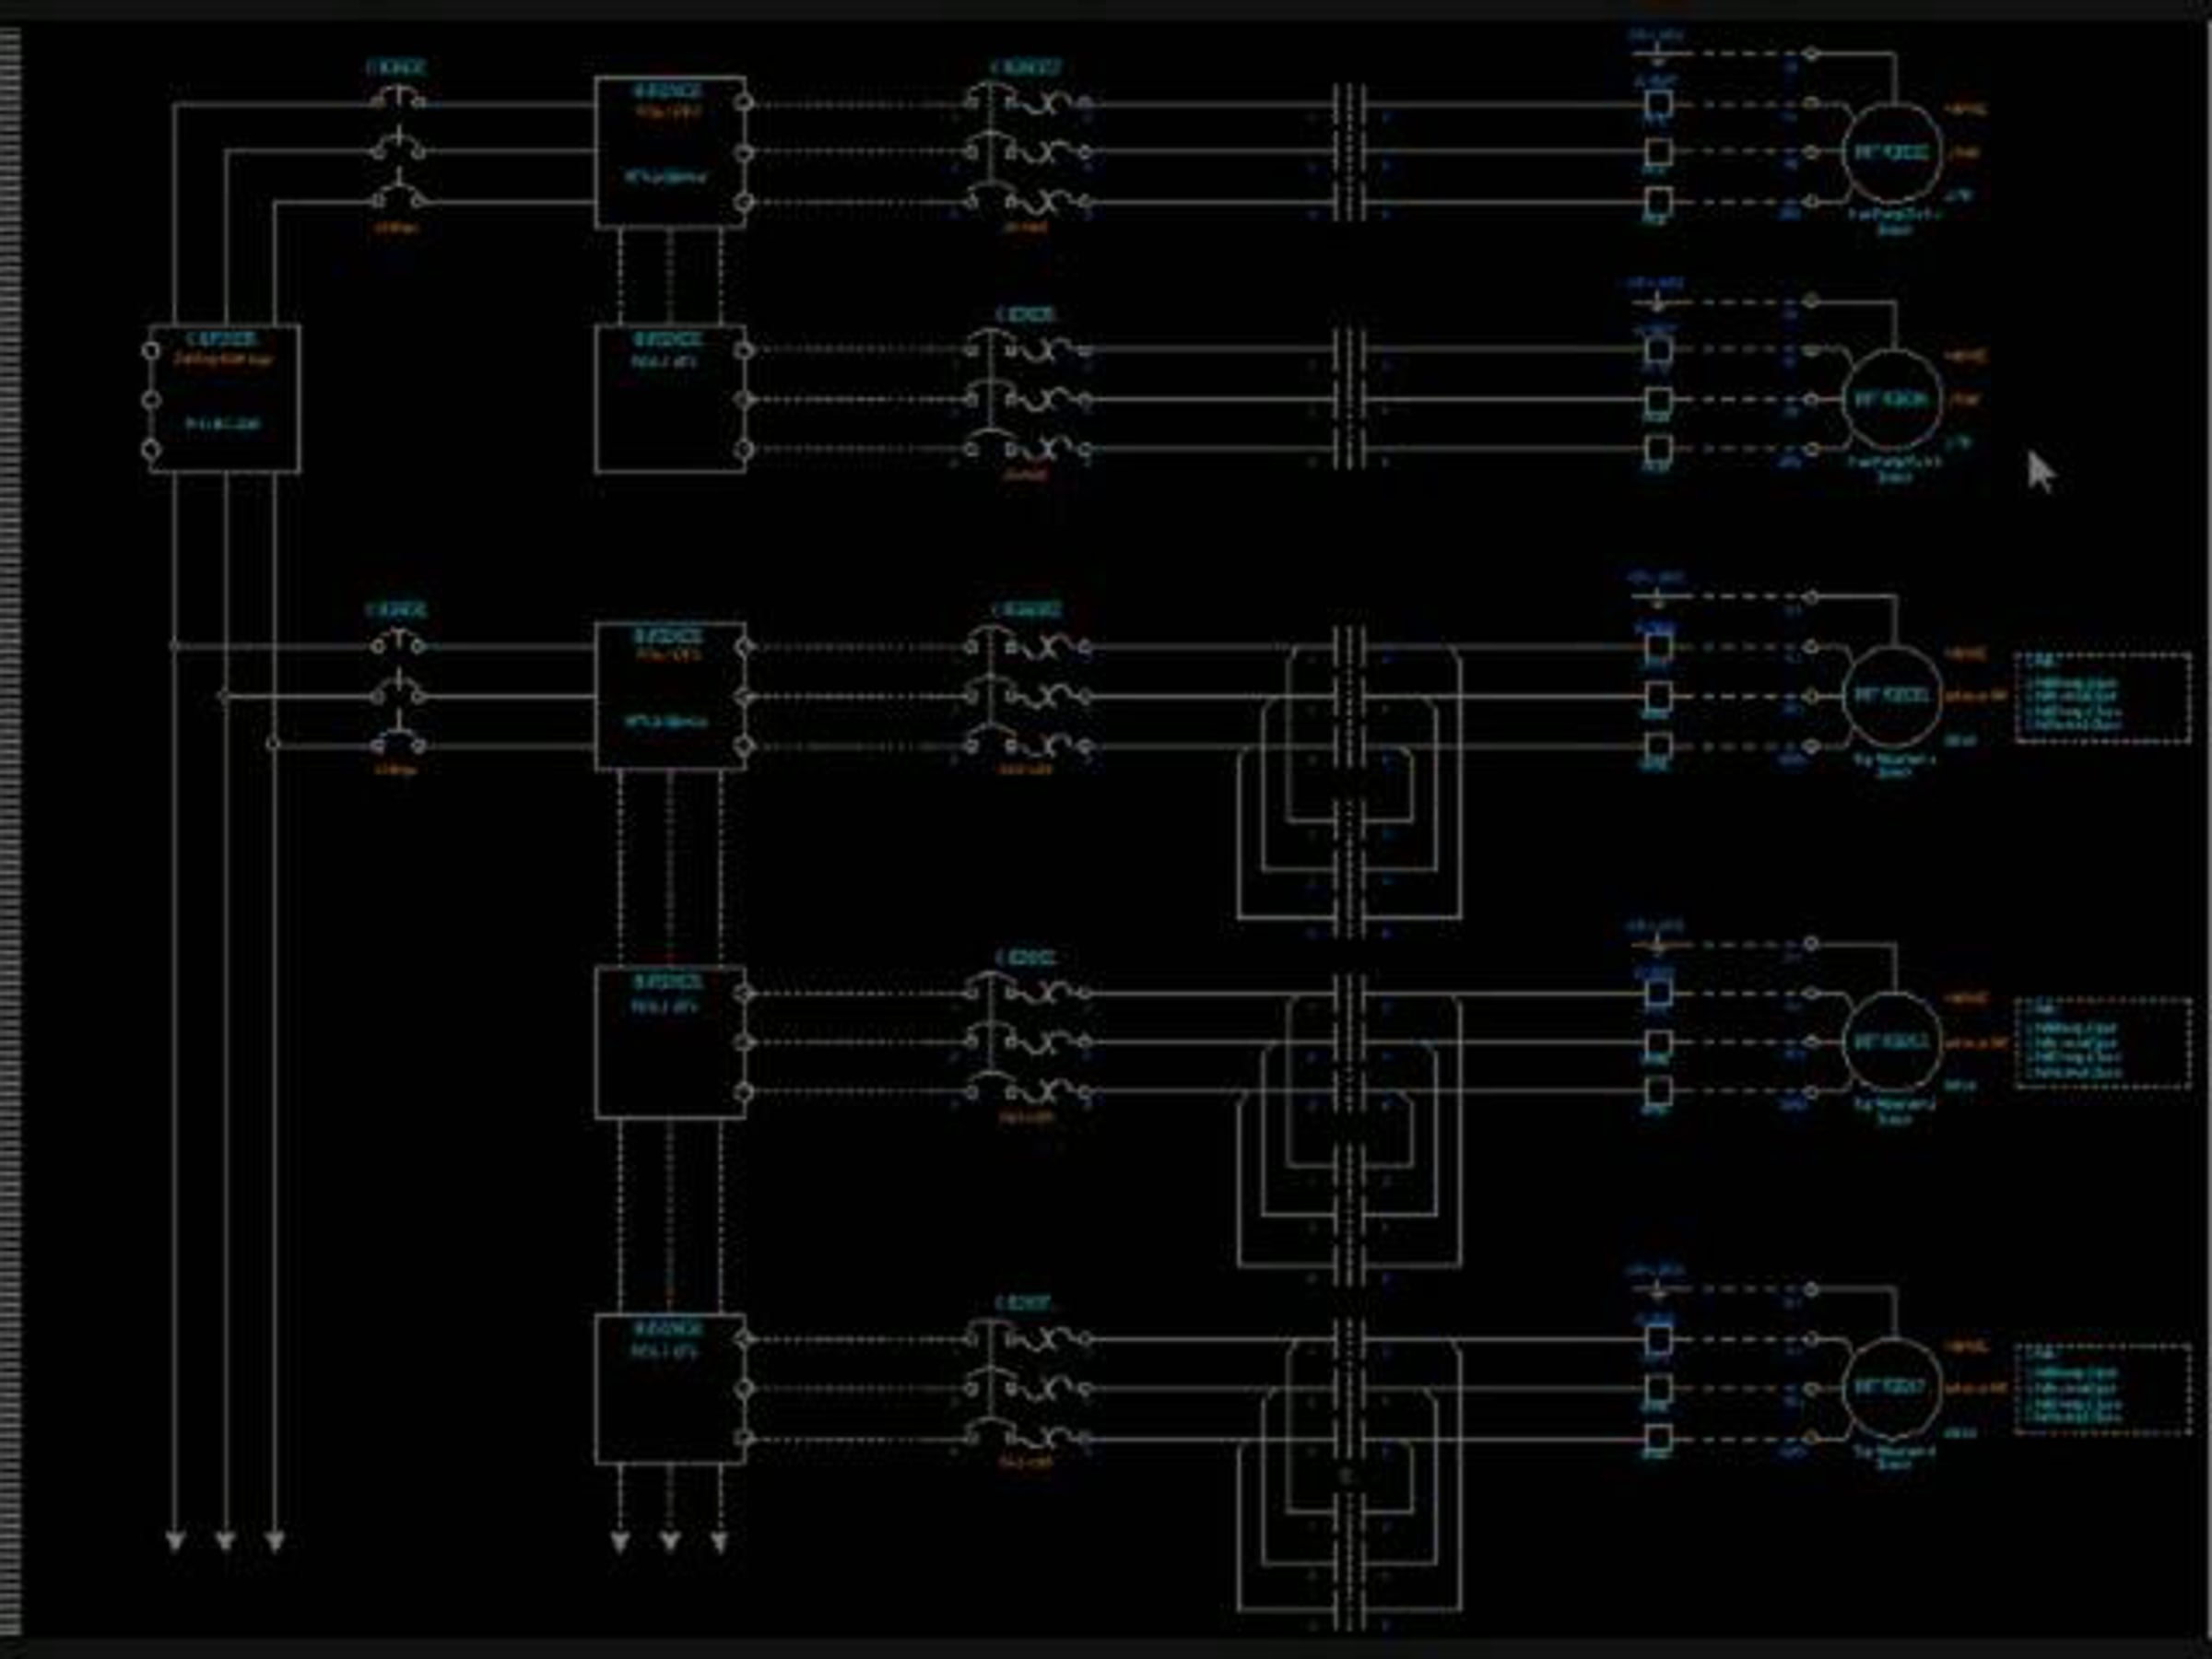The height and width of the screenshot is (1659, 2212).
Task: Select the contactor bars in the first motor row
Action: click(x=1349, y=153)
